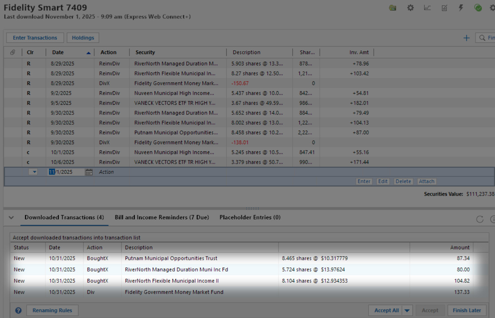Viewport: 495px width, 318px height.
Task: Click the Holdings button
Action: pos(83,38)
